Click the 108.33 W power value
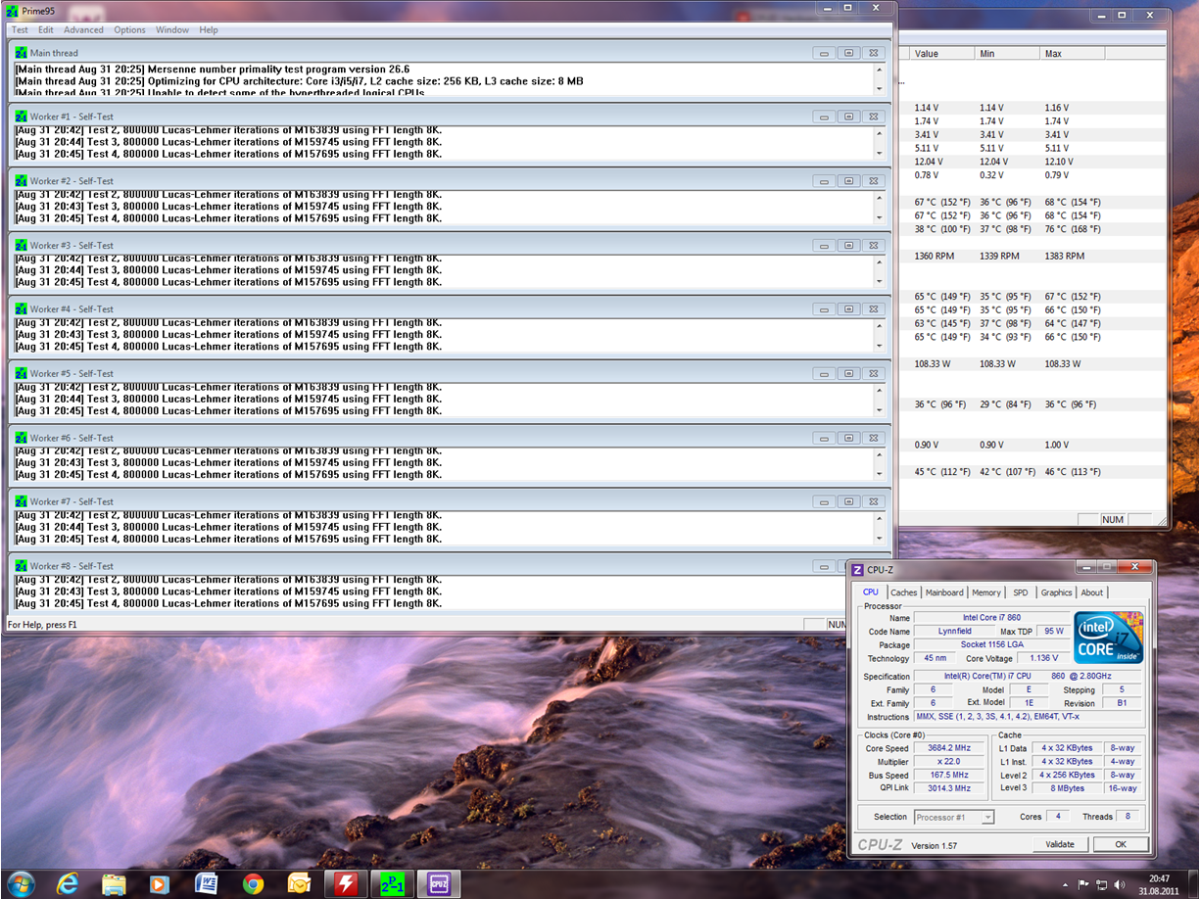The image size is (1200, 899). pyautogui.click(x=935, y=363)
